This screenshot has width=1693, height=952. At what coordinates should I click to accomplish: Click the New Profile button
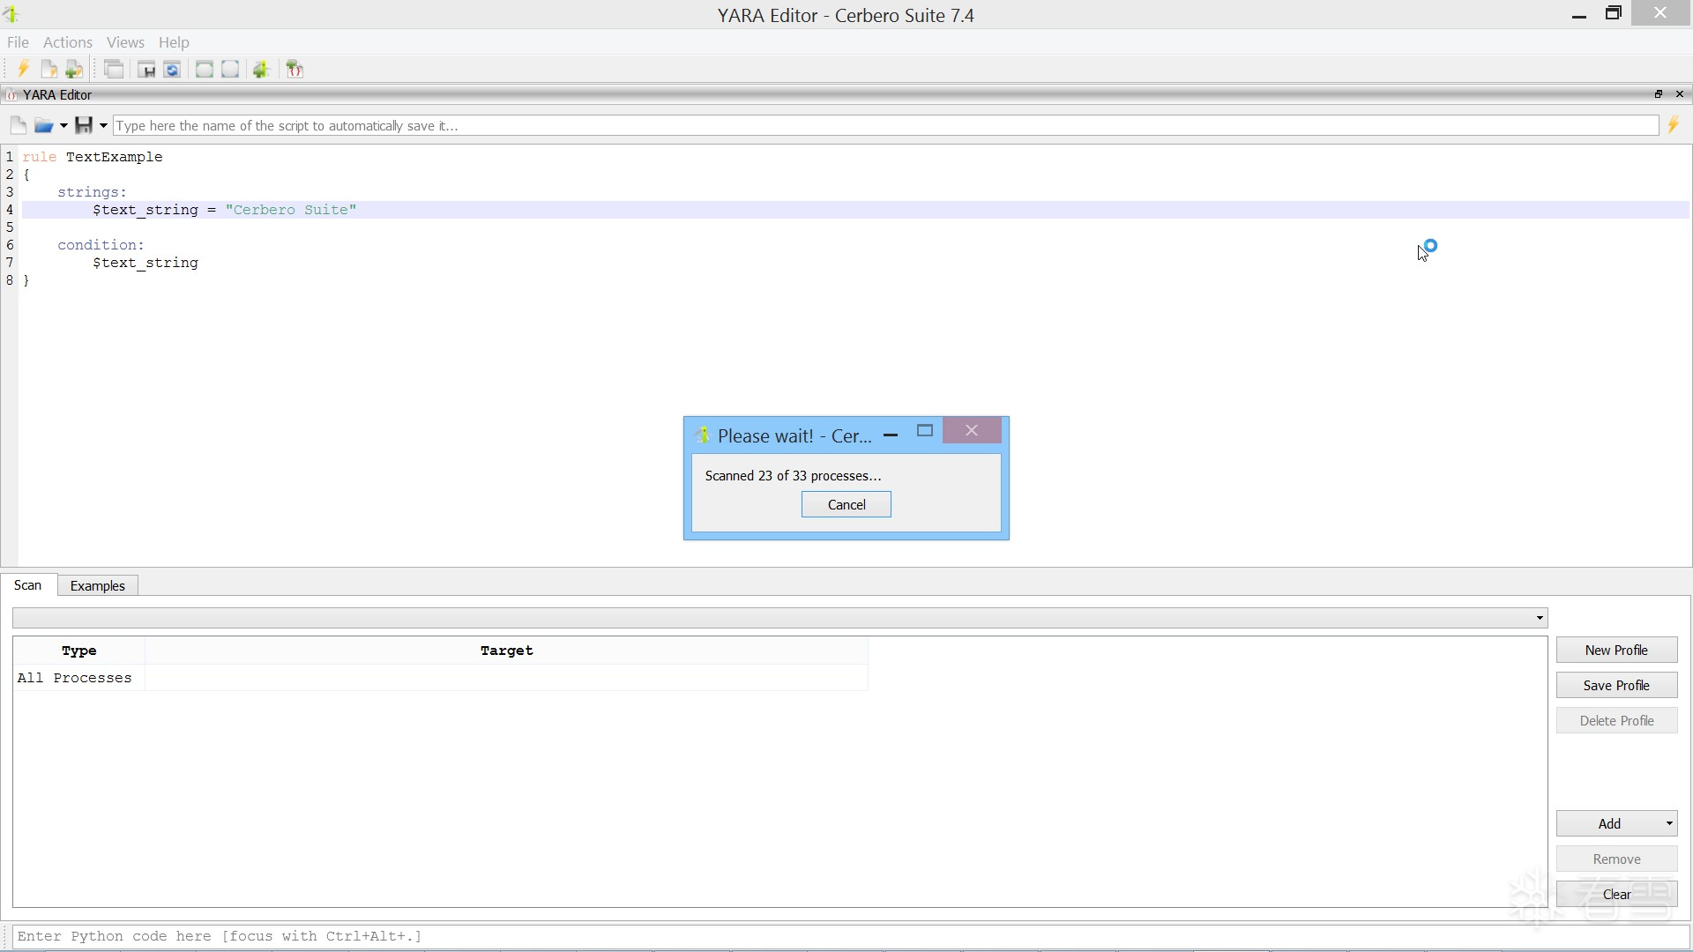(1615, 650)
